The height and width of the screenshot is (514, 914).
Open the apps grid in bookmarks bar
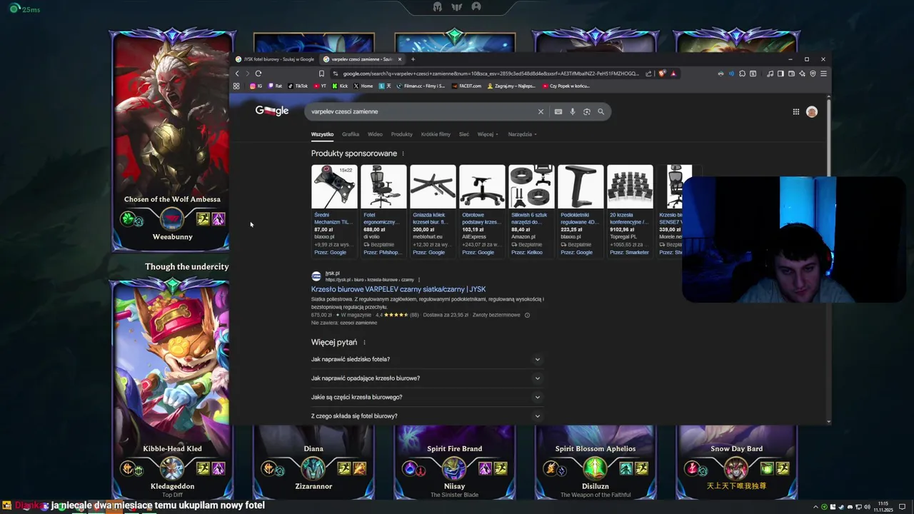pos(236,86)
